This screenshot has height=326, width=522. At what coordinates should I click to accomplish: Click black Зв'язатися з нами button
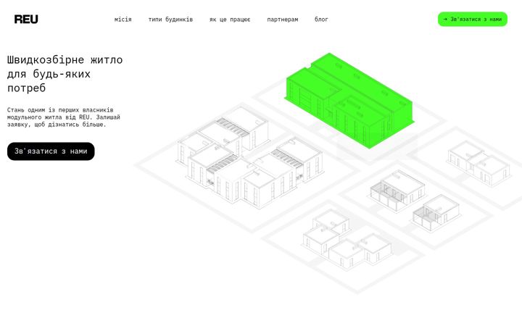[x=51, y=151]
